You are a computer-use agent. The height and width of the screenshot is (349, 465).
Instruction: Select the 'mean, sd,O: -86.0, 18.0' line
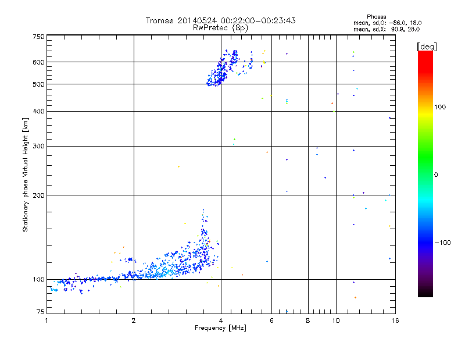pyautogui.click(x=387, y=23)
